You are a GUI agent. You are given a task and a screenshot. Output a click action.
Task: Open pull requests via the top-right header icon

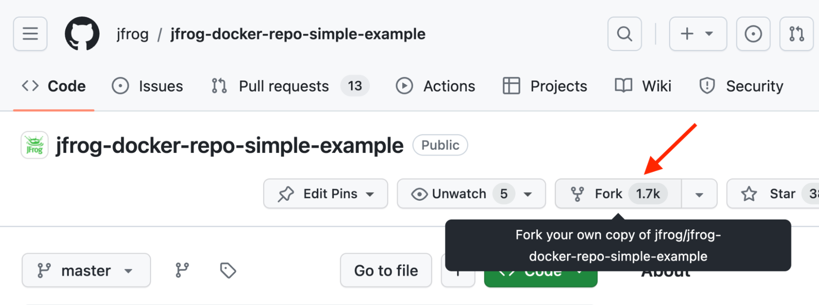point(796,34)
